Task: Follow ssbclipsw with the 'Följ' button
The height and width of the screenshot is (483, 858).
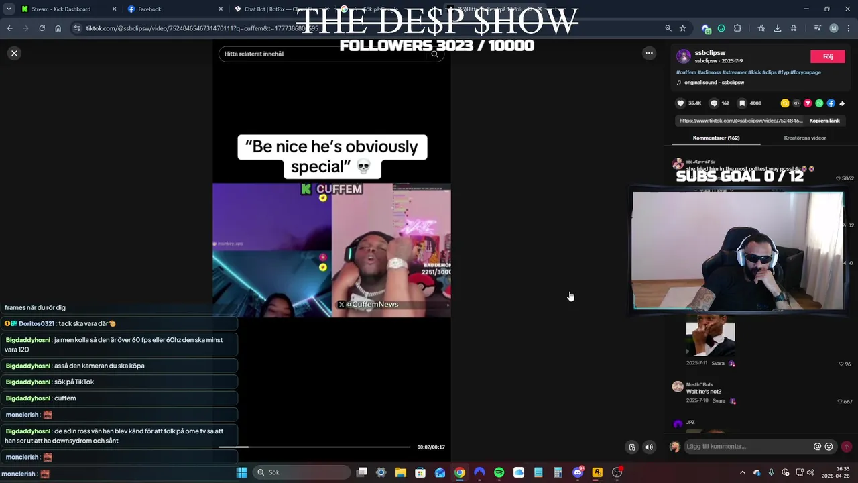Action: (x=828, y=56)
